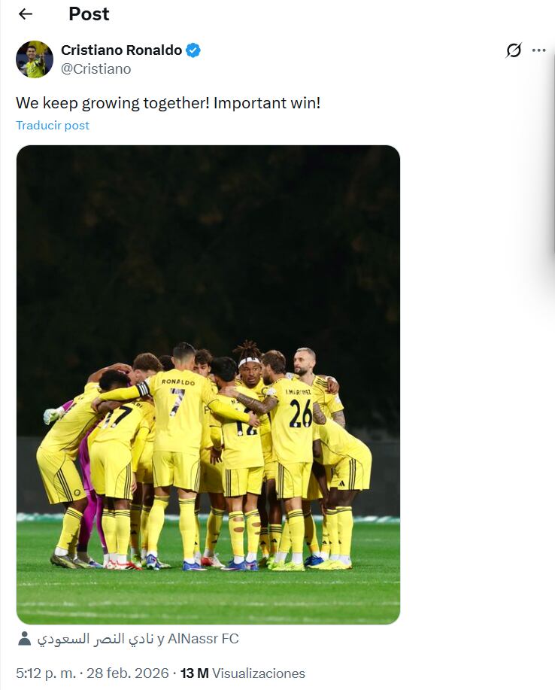Click the 13 M Visualizaciones count
Viewport: 555px width, 690px height.
[243, 673]
